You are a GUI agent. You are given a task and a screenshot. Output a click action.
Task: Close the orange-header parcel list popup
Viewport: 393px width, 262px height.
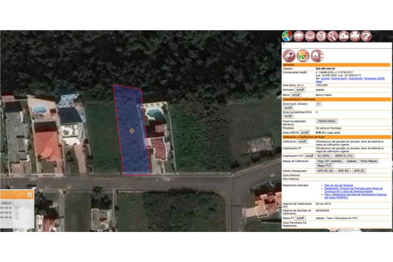(29, 194)
